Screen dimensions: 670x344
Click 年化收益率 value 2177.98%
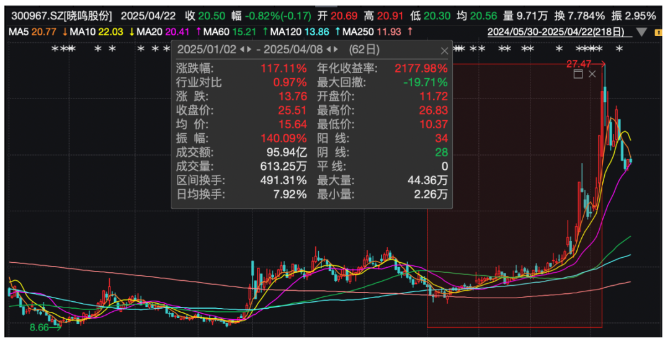(421, 68)
